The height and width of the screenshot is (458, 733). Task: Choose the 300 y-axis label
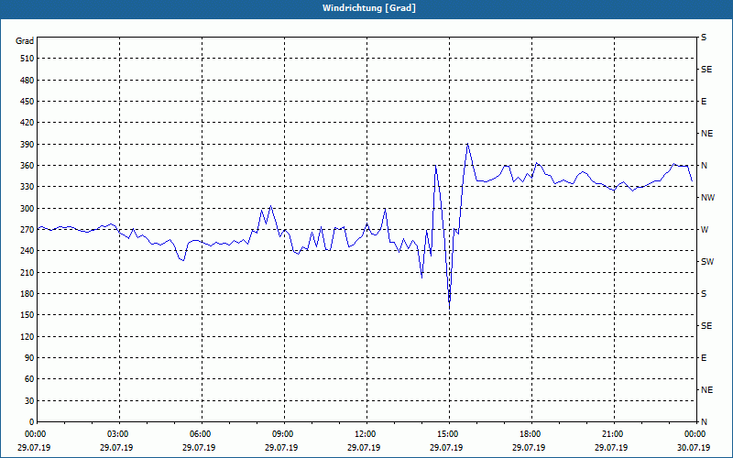(x=27, y=209)
